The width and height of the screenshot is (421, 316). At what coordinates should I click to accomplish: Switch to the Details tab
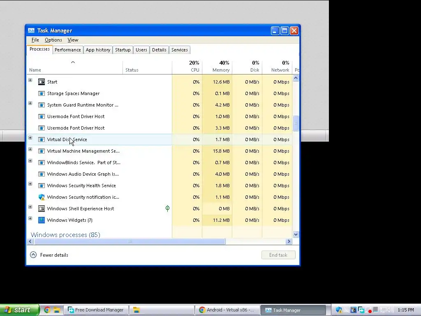tap(159, 50)
